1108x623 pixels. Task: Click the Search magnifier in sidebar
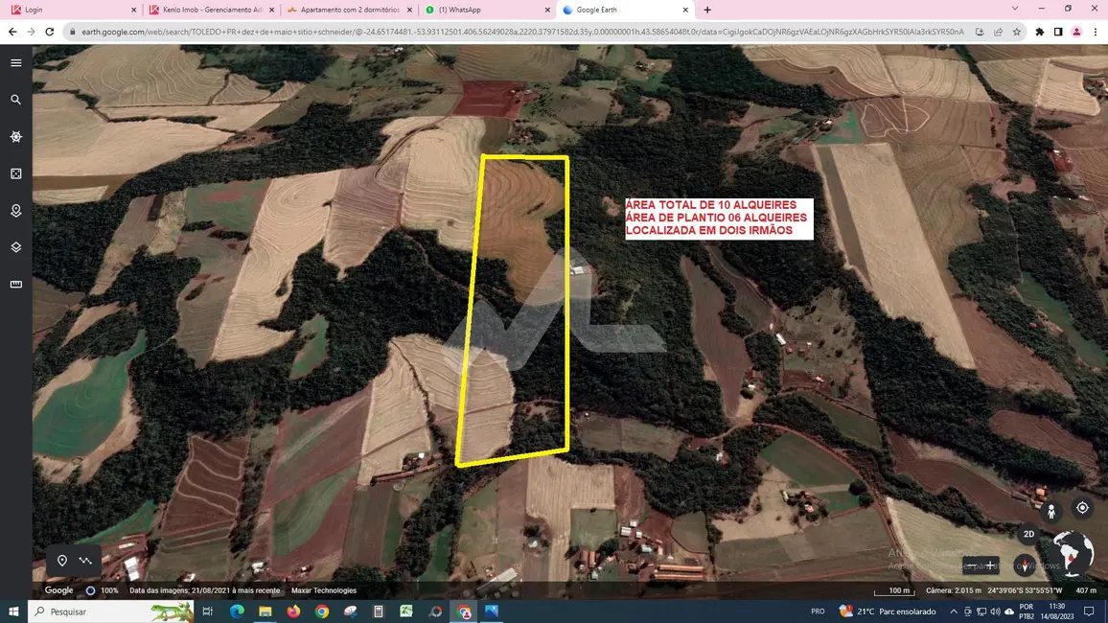pos(15,100)
